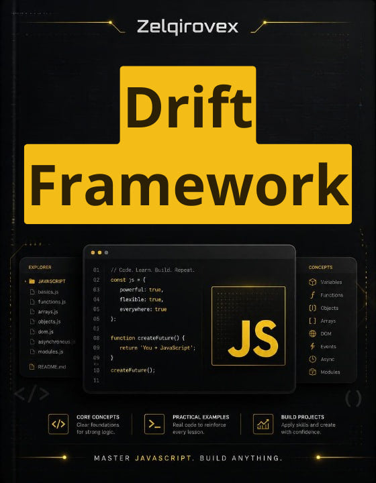
Task: Click the file icon beside dom.js
Action: [32, 331]
